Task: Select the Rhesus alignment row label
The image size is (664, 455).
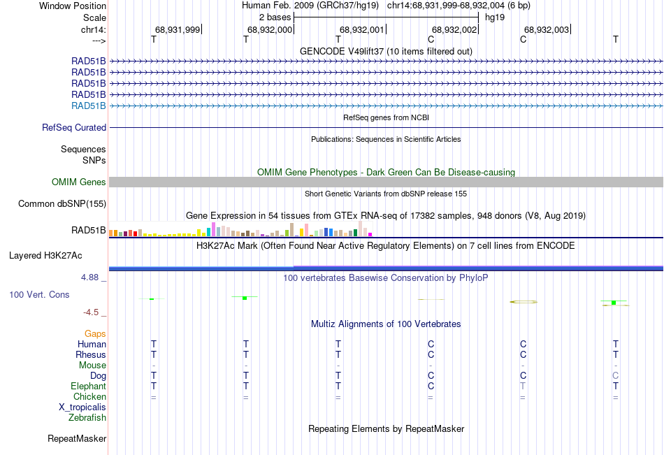Action: pos(91,355)
